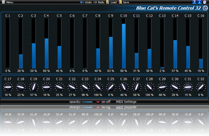209x136 pixels.
Task: Adjust the C 2 slider at 28 %
Action: [x=21, y=43]
